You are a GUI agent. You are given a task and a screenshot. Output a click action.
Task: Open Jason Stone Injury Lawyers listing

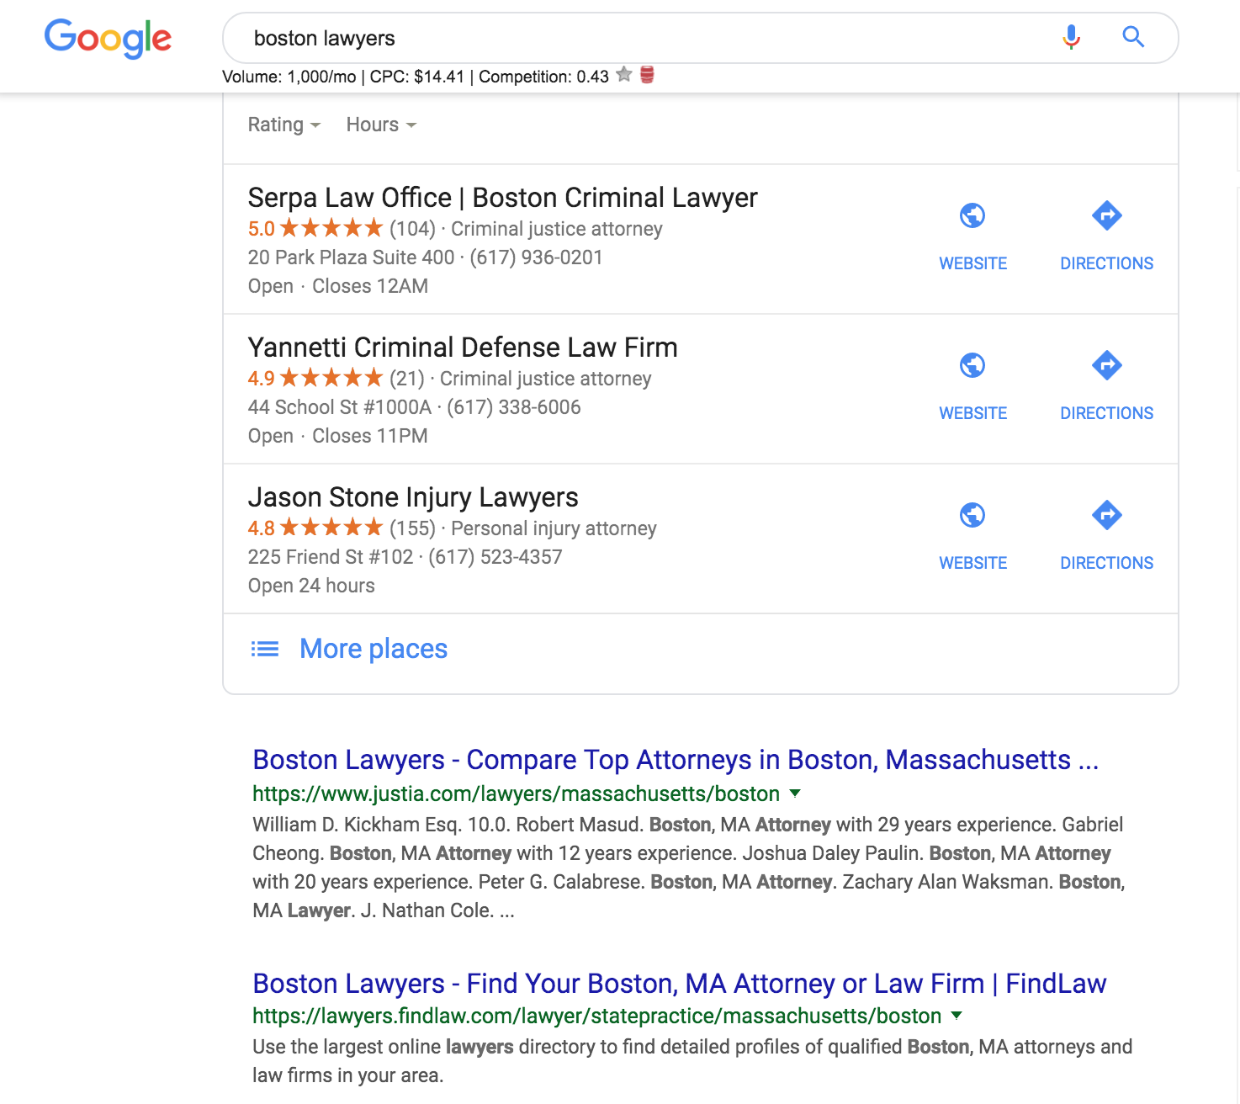(x=413, y=497)
